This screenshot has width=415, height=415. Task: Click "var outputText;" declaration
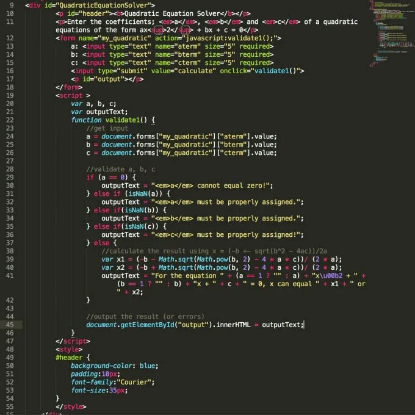pyautogui.click(x=99, y=112)
